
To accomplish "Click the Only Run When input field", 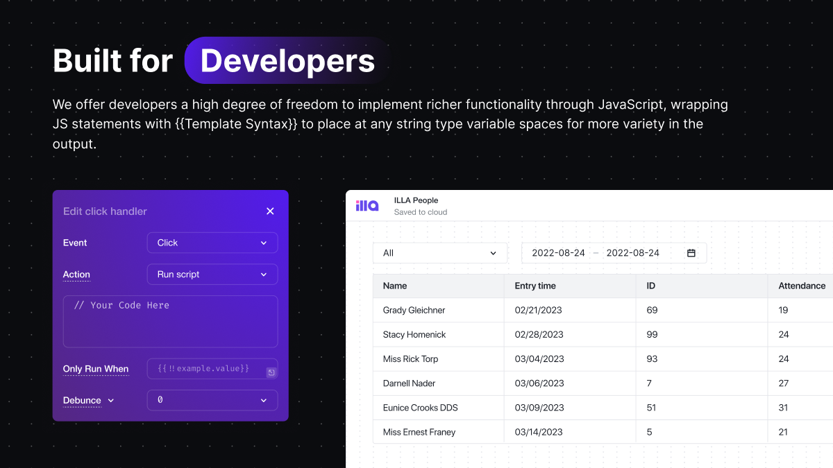I will [x=212, y=369].
